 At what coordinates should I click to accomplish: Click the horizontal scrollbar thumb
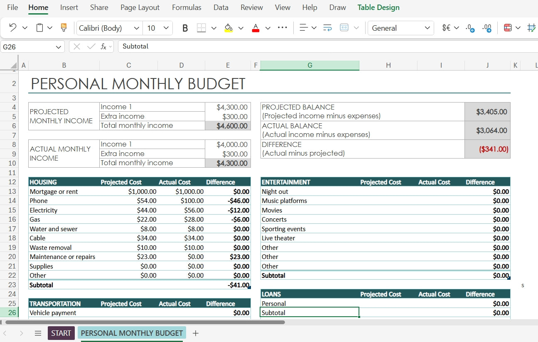click(145, 322)
